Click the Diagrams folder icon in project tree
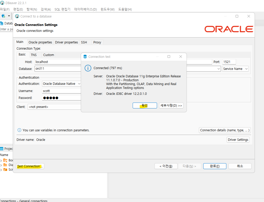Screen dimensions: 264x202 (5, 165)
